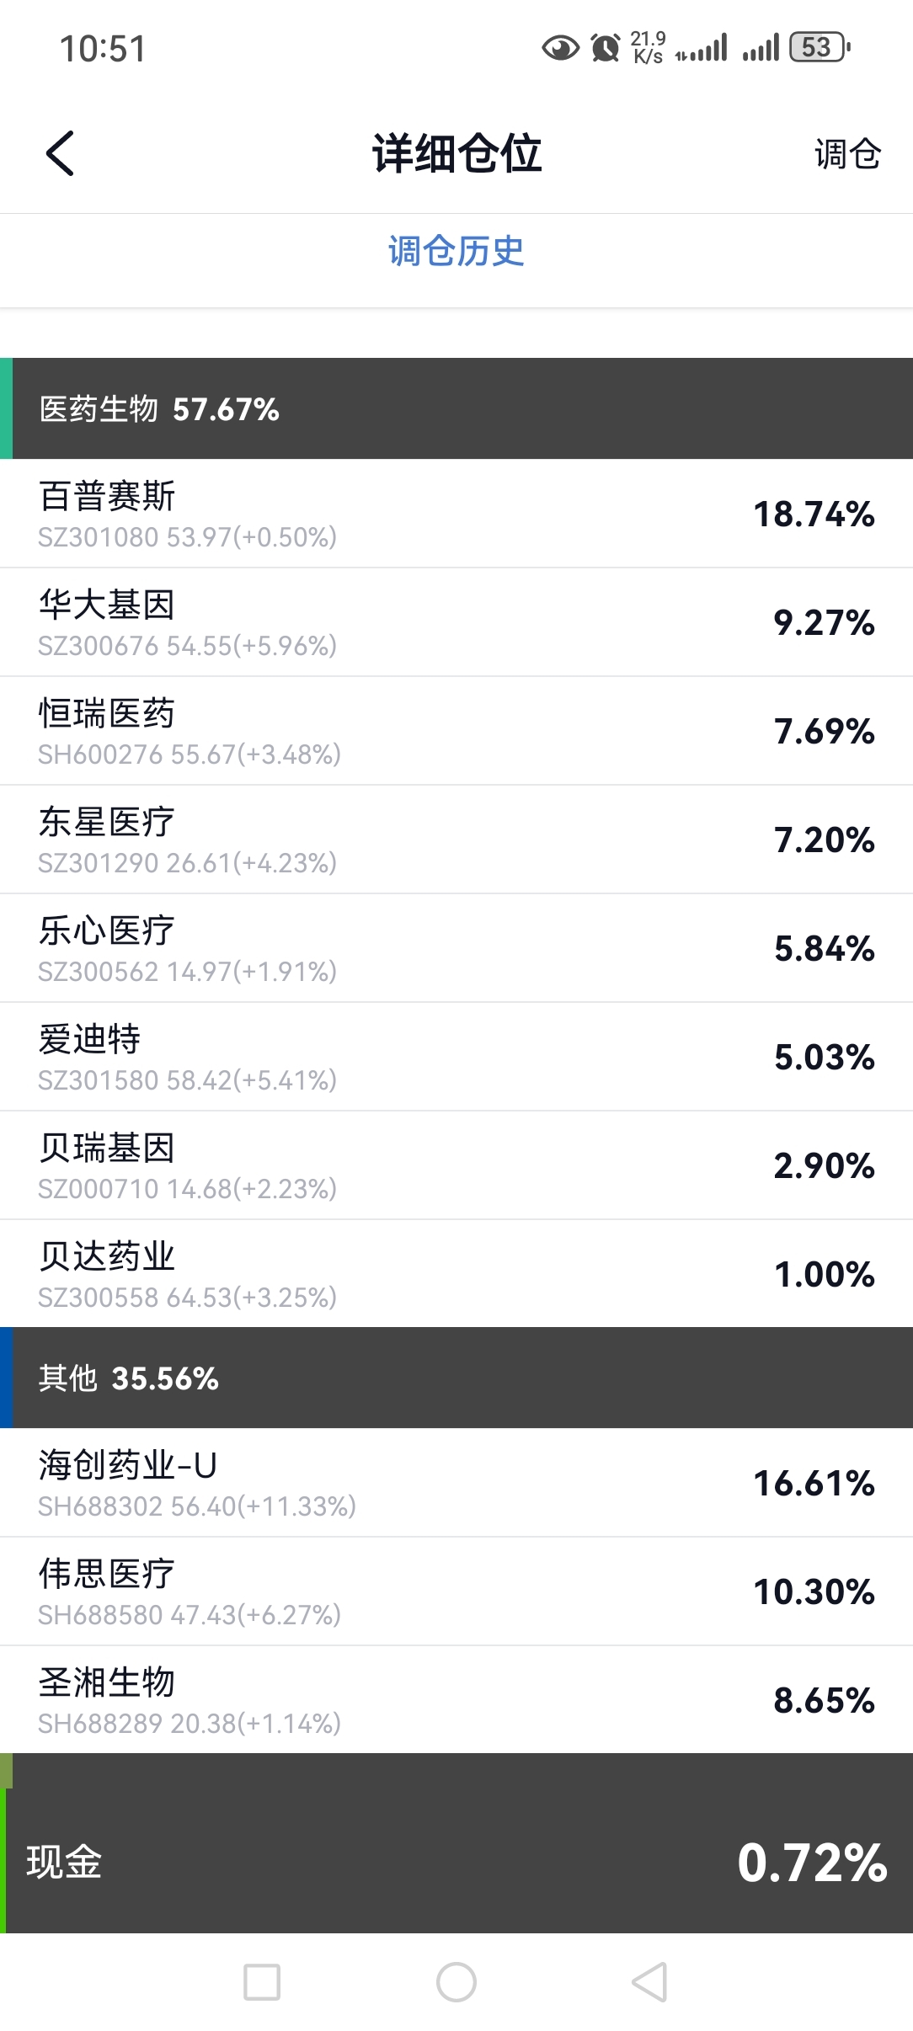Screen dimensions: 913x2031
Task: Select the 东星医疗 position row
Action: pos(456,840)
